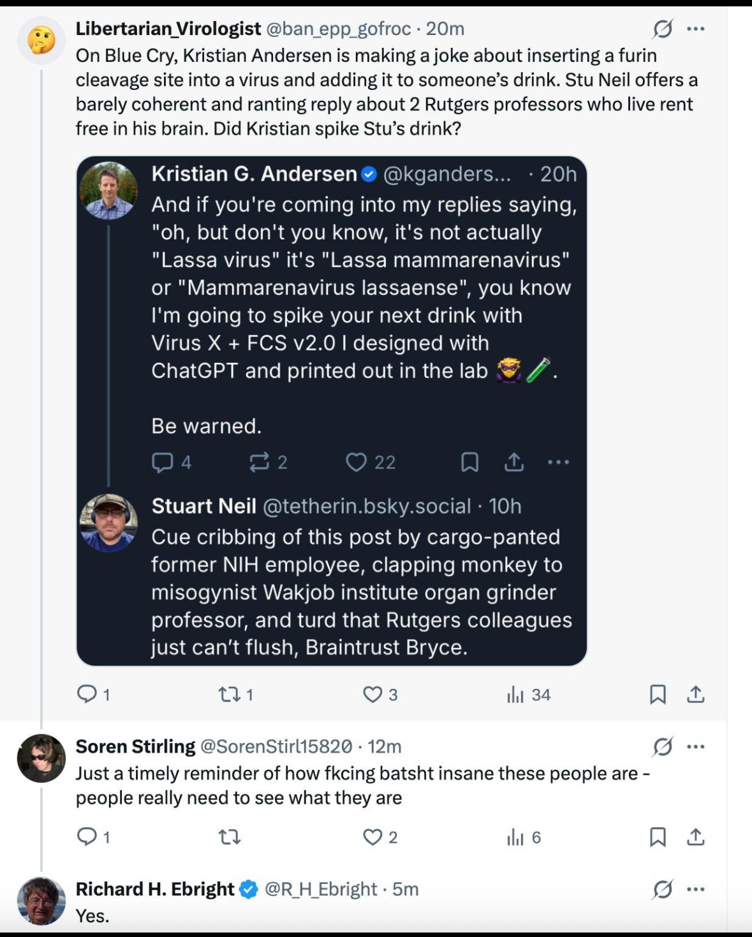
Task: Bookmark Libertarian_Virologist's post
Action: [x=658, y=694]
